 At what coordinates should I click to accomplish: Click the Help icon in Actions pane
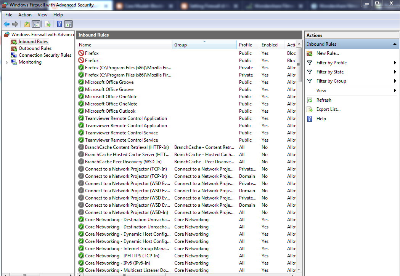(310, 119)
